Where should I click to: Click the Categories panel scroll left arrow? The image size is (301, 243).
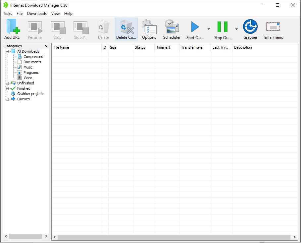pyautogui.click(x=6, y=236)
